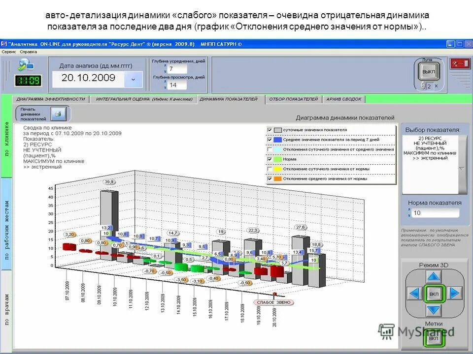Viewport: 473px width, 354px height.
Task: Select the ДИНАМИКА ПОКАЗАТЕЛЕЙ tab
Action: click(229, 99)
